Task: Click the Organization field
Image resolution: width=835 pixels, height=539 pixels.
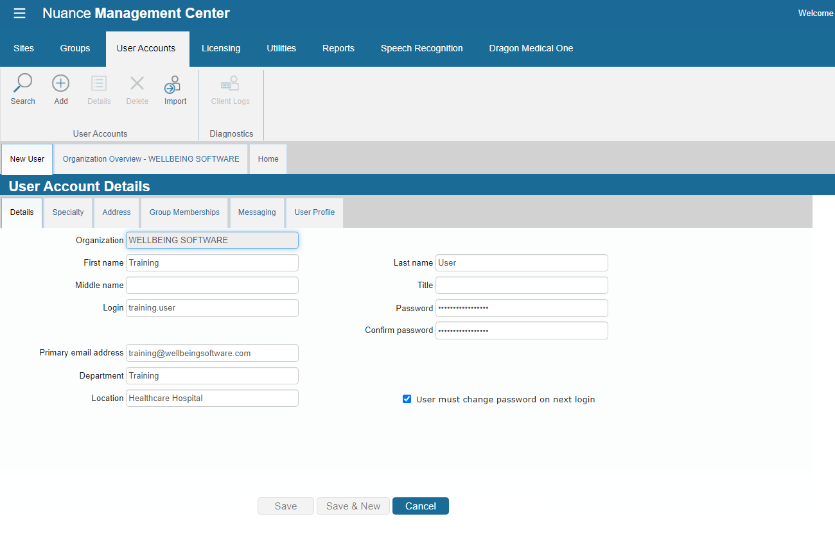Action: pos(212,240)
